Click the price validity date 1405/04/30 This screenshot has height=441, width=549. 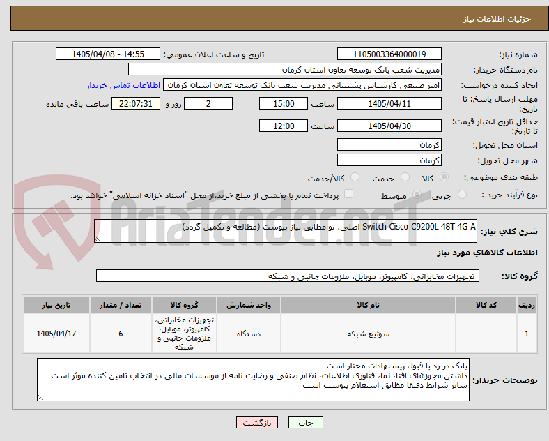(x=389, y=126)
